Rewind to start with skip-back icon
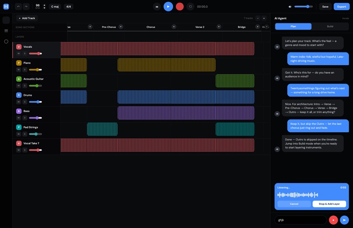Screen dimensions: 353x228 pyautogui.click(x=157, y=7)
